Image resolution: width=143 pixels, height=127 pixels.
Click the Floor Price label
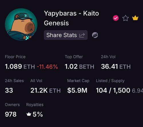(x=15, y=57)
